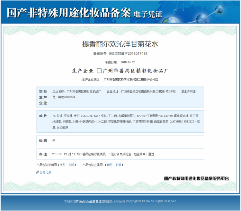241x211 pixels.
Task: Preview the 产品包装平面图 image
Action: tap(62, 165)
